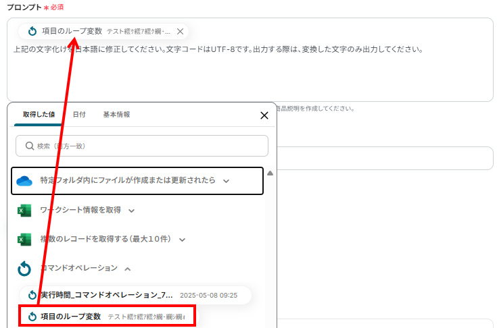Viewport: 497px width, 328px height.
Task: Close the 取得した値 picker panel
Action: coord(264,115)
